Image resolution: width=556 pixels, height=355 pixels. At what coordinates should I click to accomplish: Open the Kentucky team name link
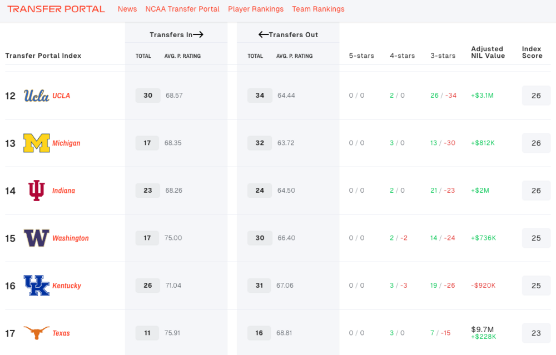pyautogui.click(x=67, y=286)
